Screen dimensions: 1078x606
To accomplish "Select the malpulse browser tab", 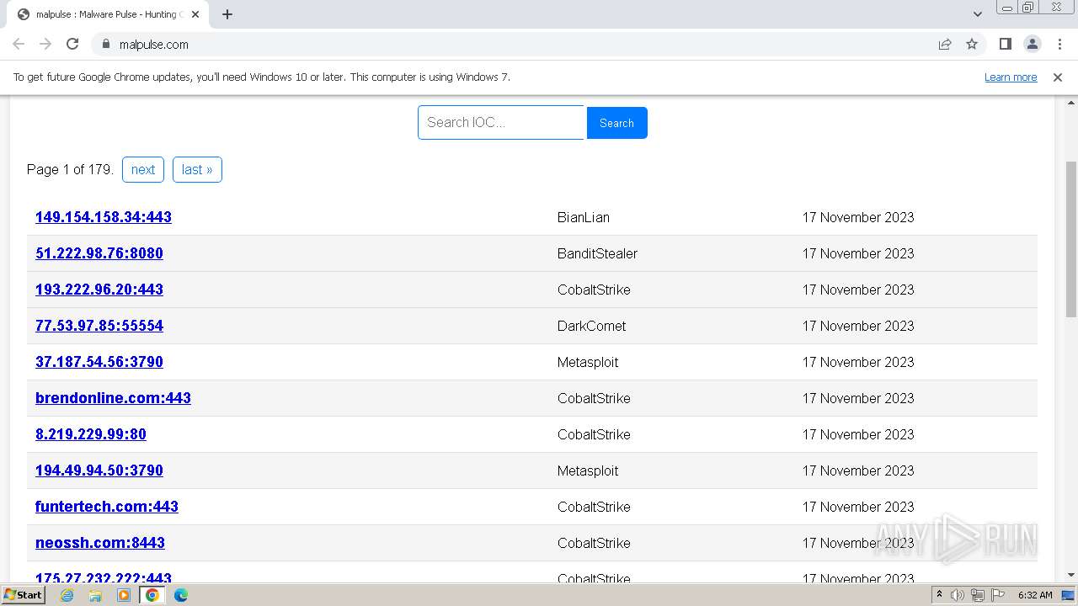I will pos(108,14).
